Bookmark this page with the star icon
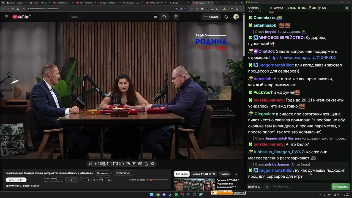Viewport: 352px width, 198px height. pos(186,9)
